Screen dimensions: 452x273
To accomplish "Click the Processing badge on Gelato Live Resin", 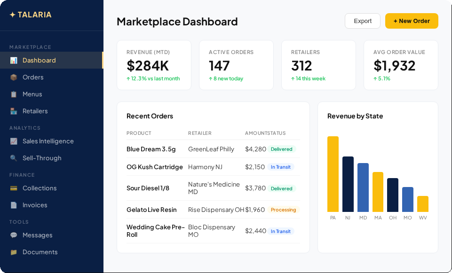I will pos(283,210).
